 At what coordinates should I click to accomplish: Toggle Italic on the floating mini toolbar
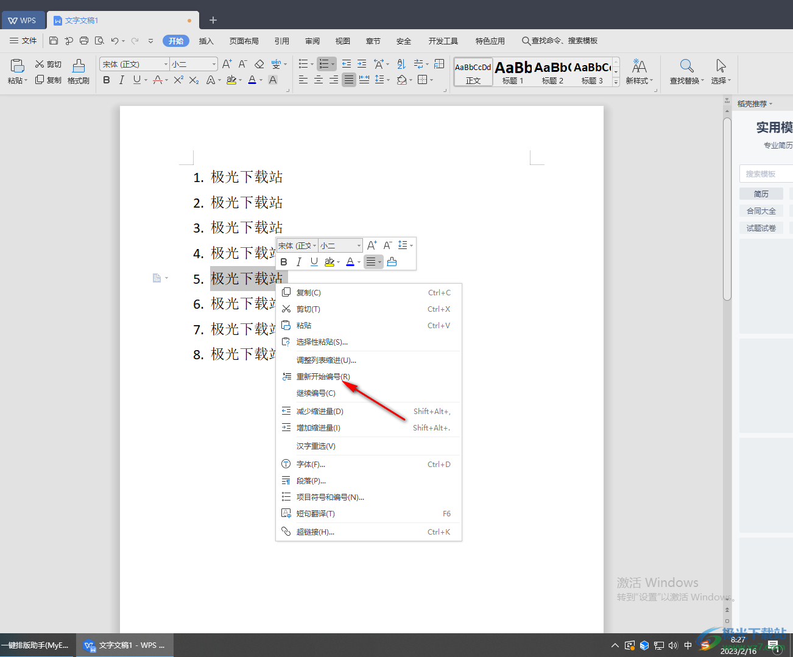298,262
